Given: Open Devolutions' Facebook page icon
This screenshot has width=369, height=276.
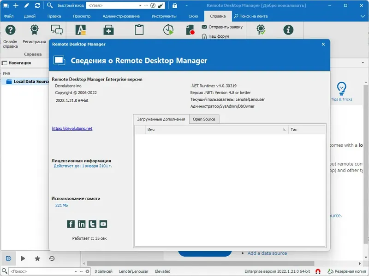Looking at the screenshot, I should click(x=71, y=224).
